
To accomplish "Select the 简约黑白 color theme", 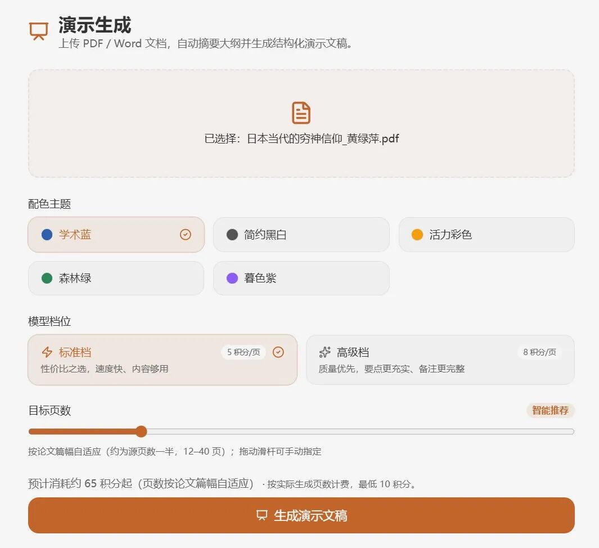I will (x=301, y=235).
